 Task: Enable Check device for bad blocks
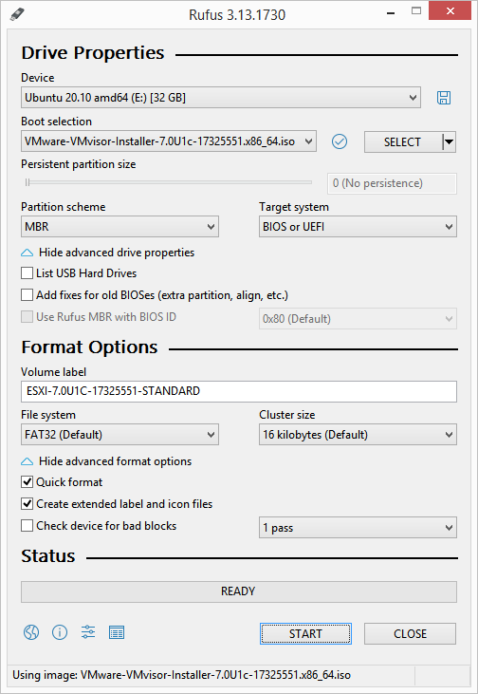[28, 526]
